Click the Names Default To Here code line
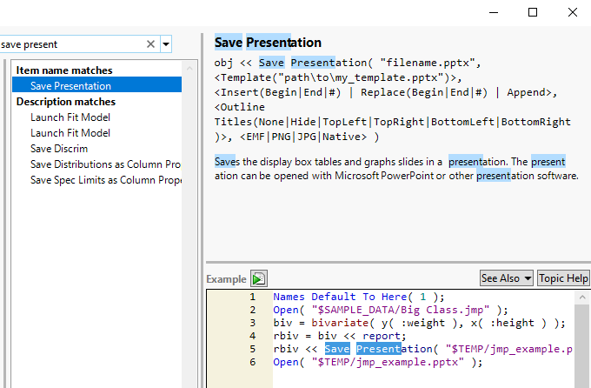591x388 pixels. pyautogui.click(x=358, y=297)
